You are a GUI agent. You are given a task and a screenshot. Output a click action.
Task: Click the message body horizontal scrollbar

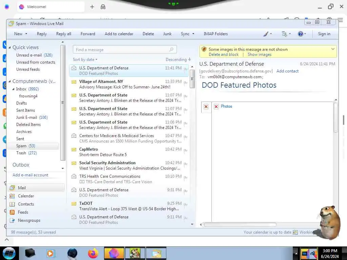coord(240,225)
